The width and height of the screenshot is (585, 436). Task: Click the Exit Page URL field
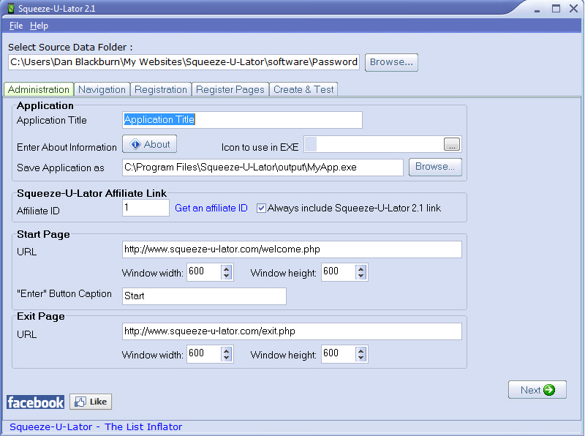click(292, 331)
